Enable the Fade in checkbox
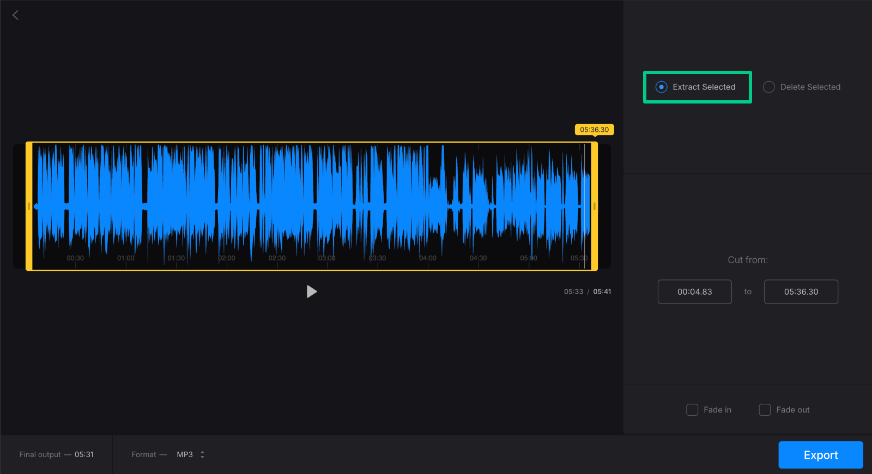This screenshot has width=872, height=474. click(x=692, y=410)
